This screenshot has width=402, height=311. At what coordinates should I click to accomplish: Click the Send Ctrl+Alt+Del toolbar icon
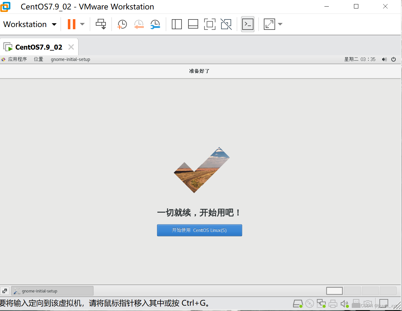pos(101,24)
